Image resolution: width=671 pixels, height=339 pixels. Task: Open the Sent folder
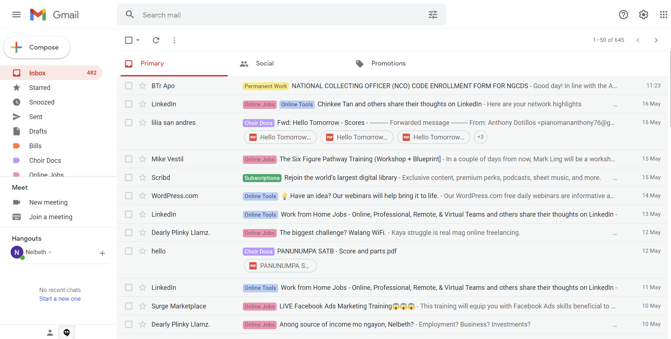click(51, 117)
